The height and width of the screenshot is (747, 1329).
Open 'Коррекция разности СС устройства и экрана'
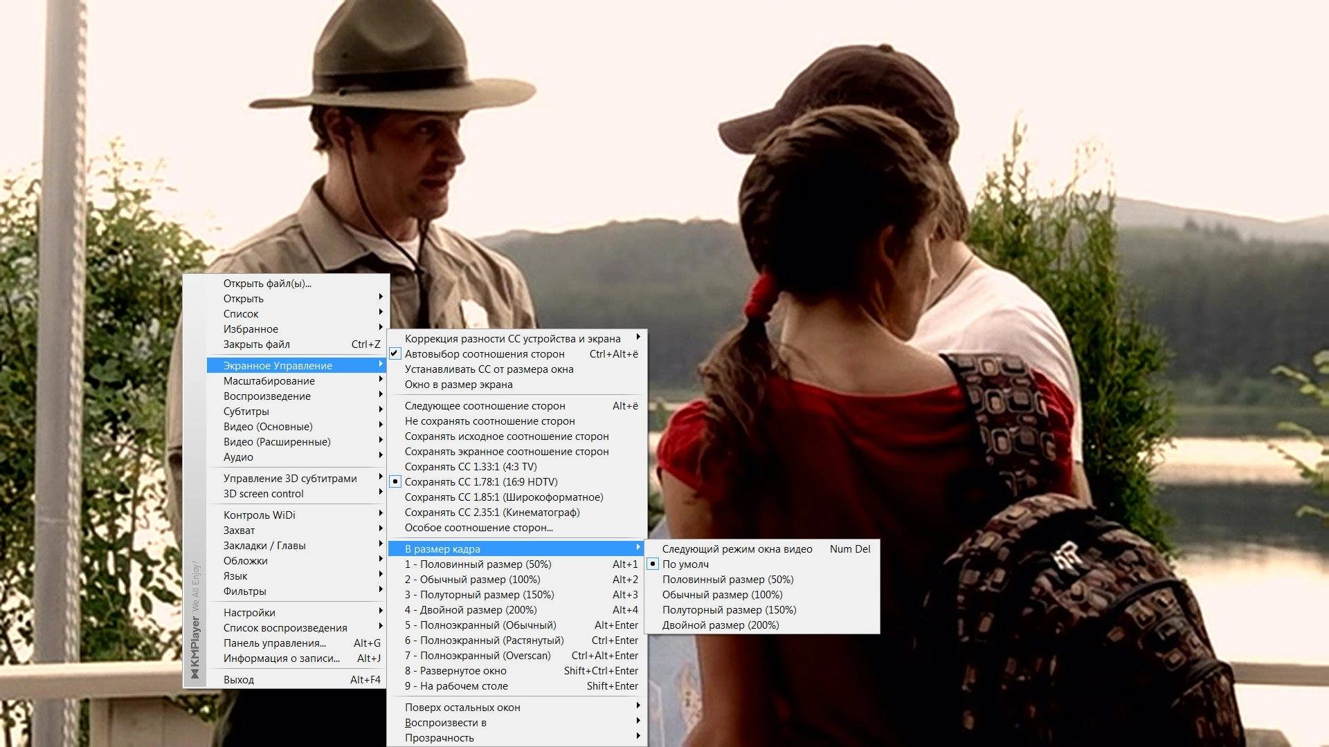coord(516,338)
